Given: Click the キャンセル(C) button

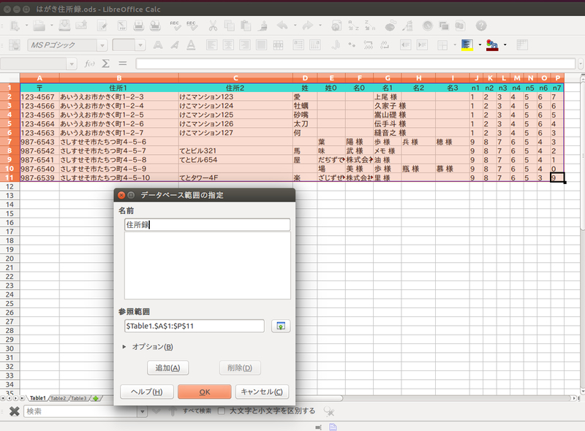Looking at the screenshot, I should (262, 392).
